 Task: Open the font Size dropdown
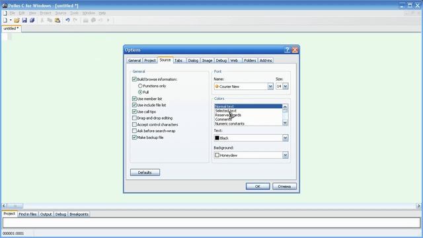click(x=286, y=87)
